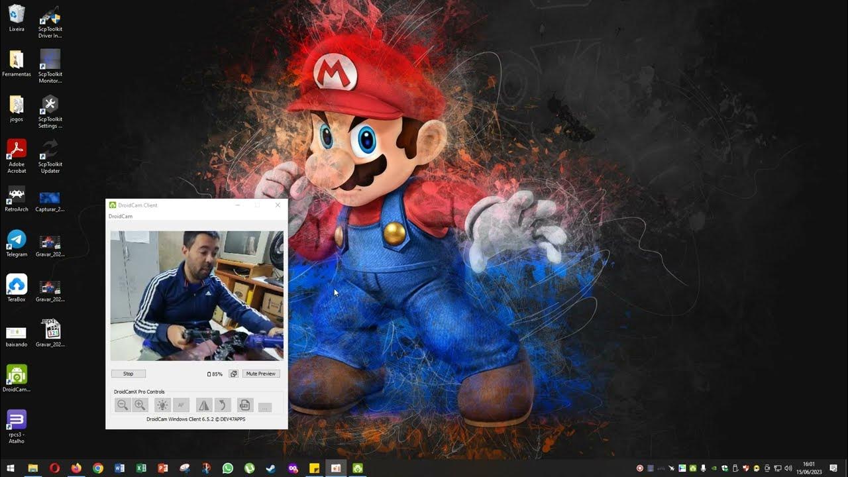Viewport: 848px width, 477px height.
Task: Select the ScpToolkit Updater shortcut
Action: [x=50, y=156]
